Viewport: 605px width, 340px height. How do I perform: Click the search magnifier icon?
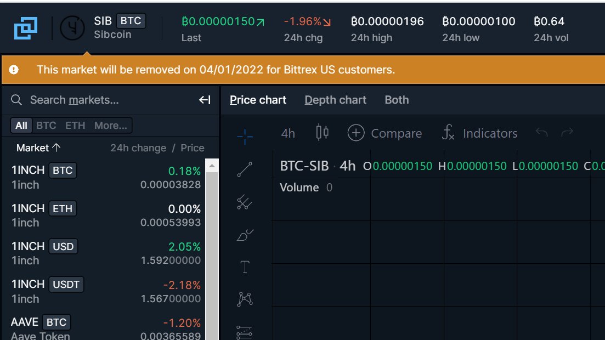[16, 100]
